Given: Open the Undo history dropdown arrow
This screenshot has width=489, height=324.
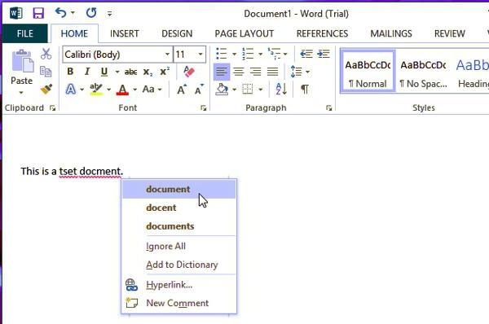Looking at the screenshot, I should pos(73,13).
